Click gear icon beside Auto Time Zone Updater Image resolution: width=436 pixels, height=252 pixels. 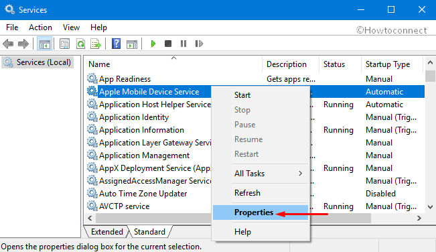click(x=92, y=193)
